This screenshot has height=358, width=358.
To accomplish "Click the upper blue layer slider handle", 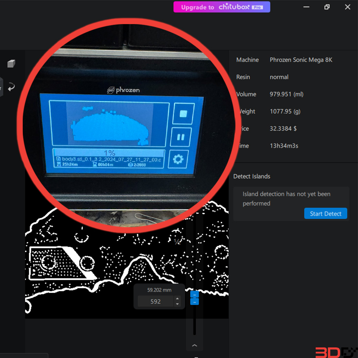I will click(194, 295).
